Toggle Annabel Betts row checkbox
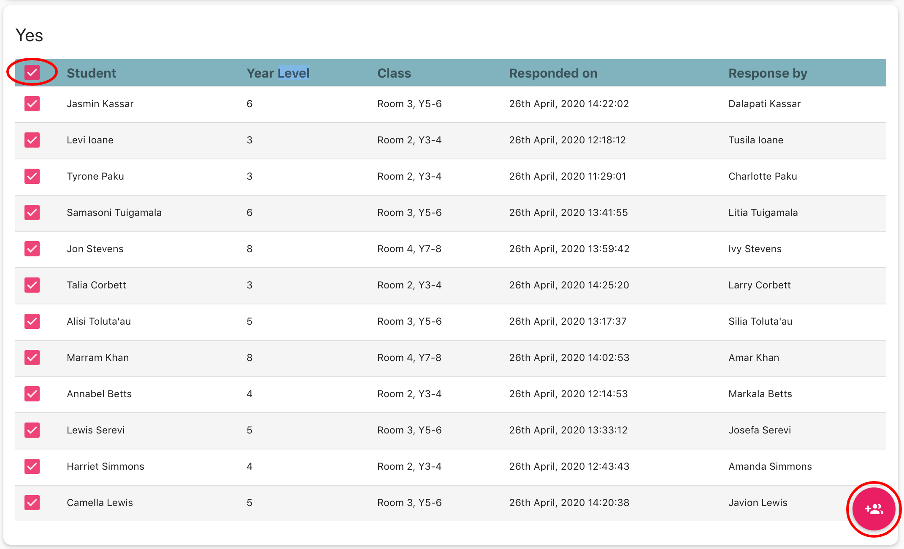 32,394
